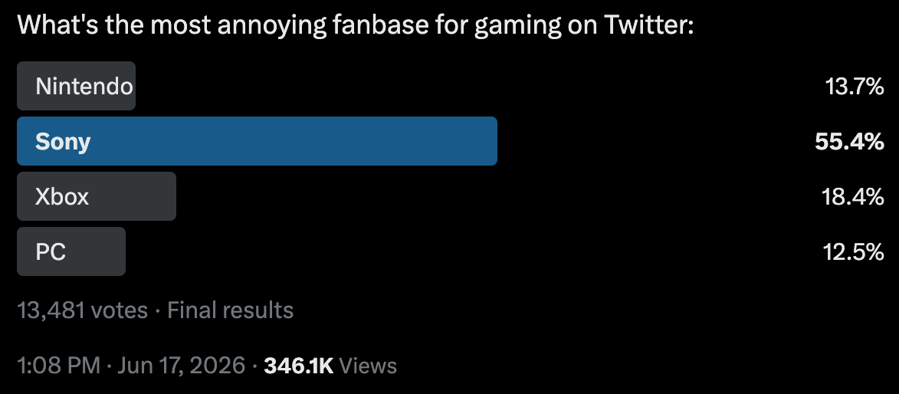Open the 346.1K view count
The image size is (899, 394).
coord(299,366)
